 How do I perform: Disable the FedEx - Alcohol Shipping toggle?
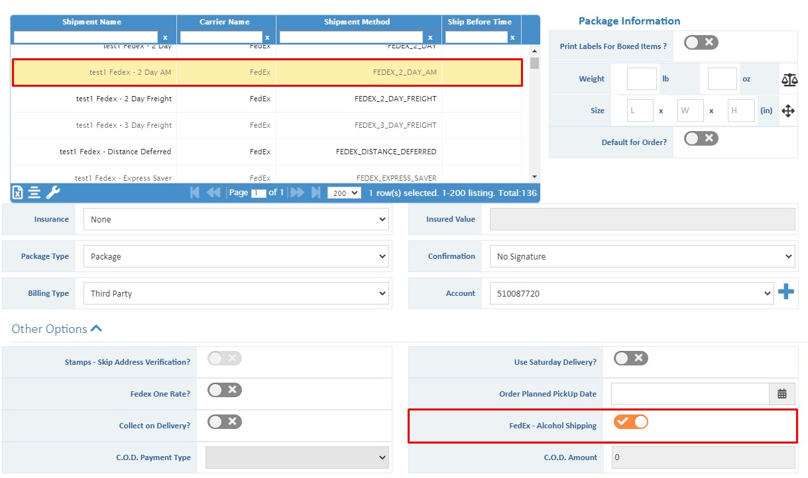click(x=630, y=422)
